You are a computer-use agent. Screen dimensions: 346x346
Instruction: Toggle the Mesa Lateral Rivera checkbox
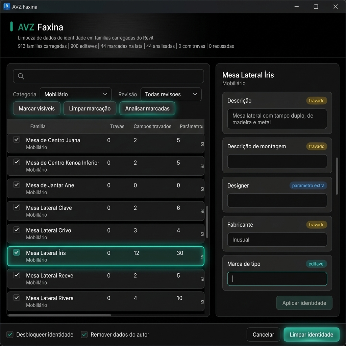click(17, 297)
